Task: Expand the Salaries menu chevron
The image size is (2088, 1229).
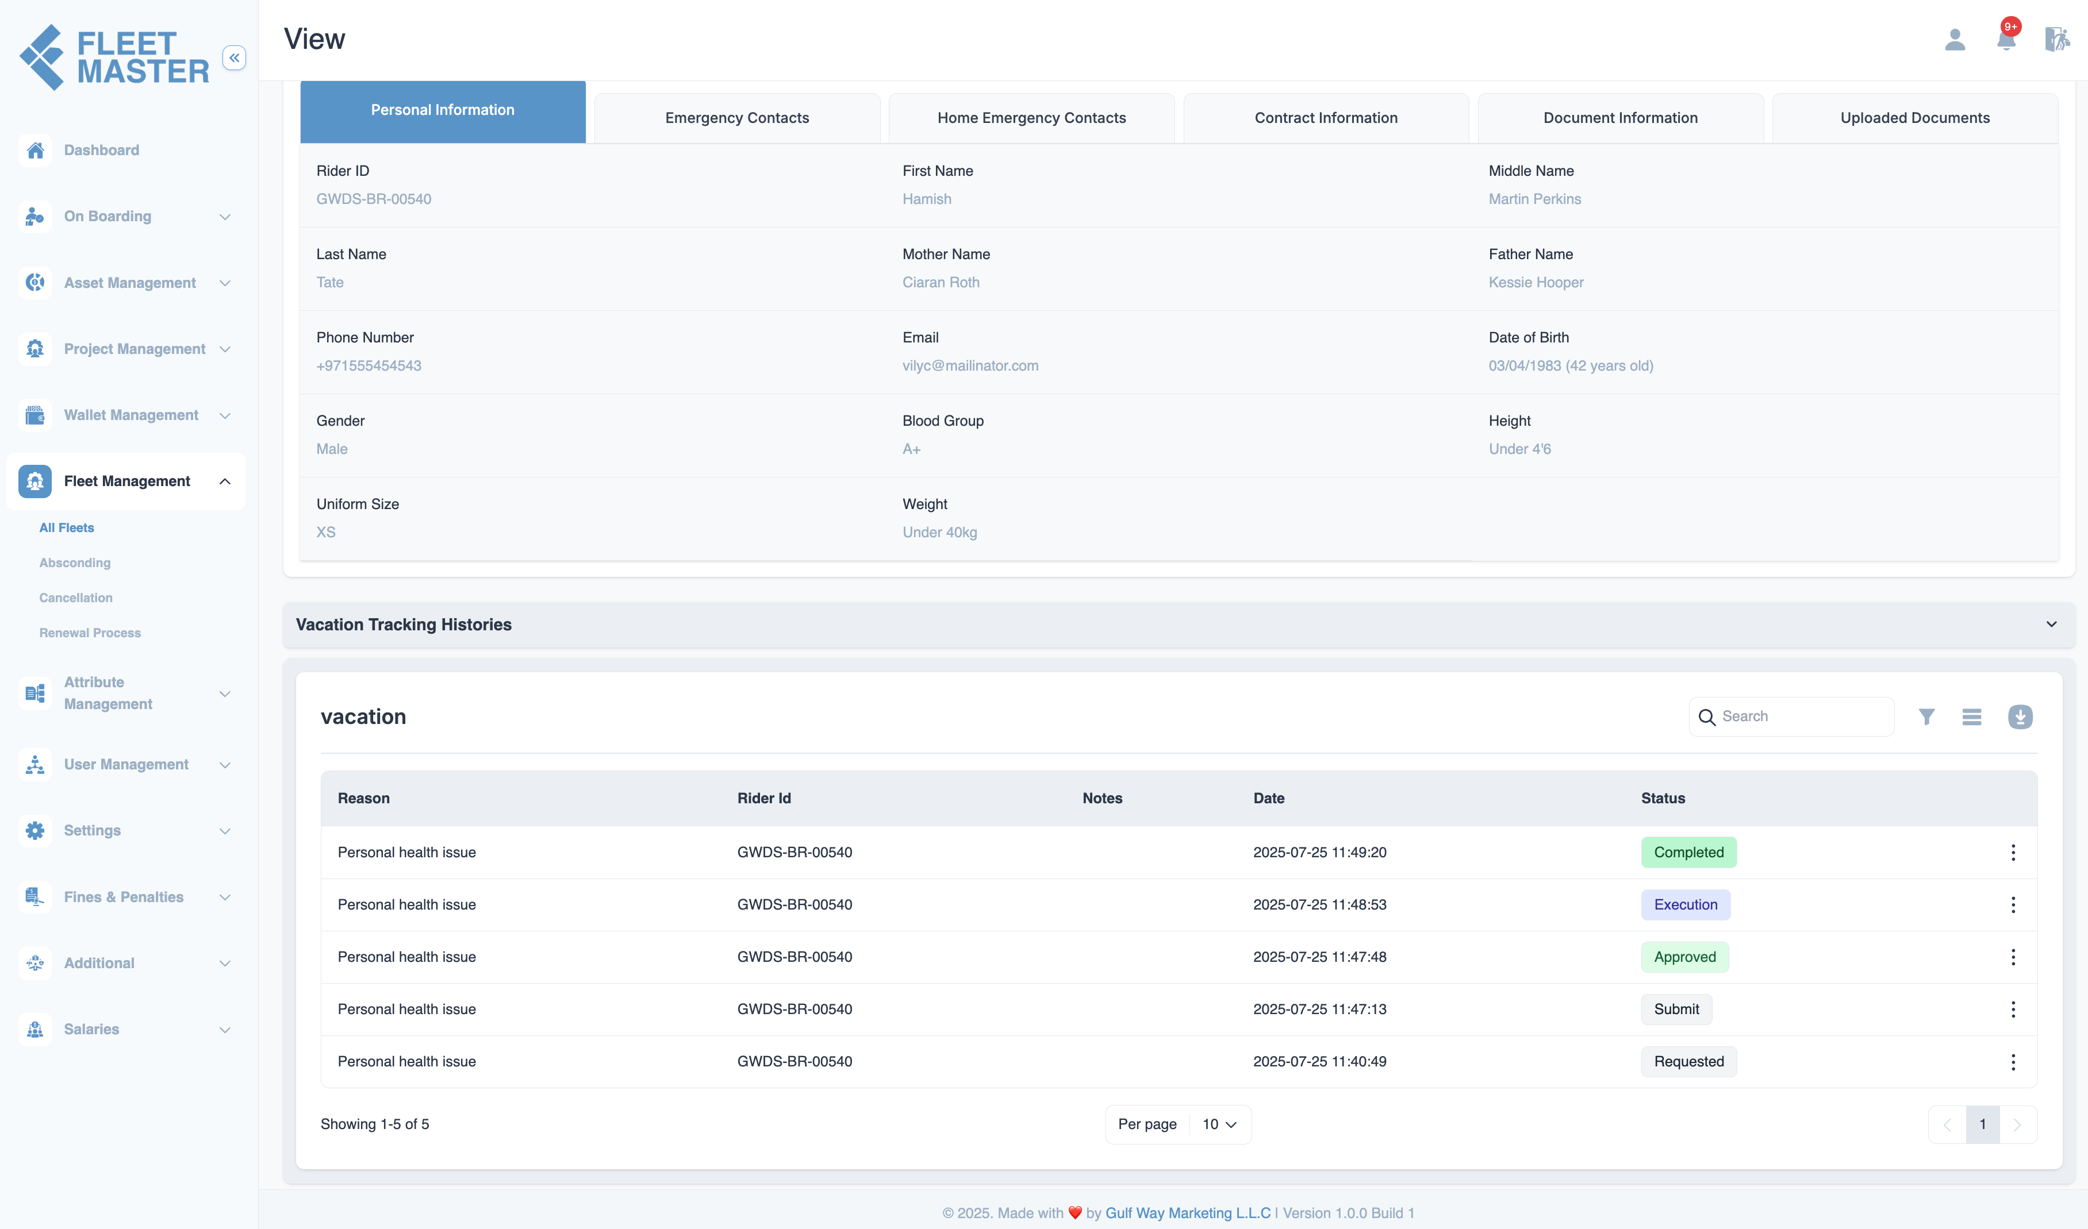Action: click(225, 1030)
